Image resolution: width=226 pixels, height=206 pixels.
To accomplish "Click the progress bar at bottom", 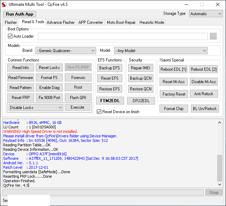I will click(103, 193).
